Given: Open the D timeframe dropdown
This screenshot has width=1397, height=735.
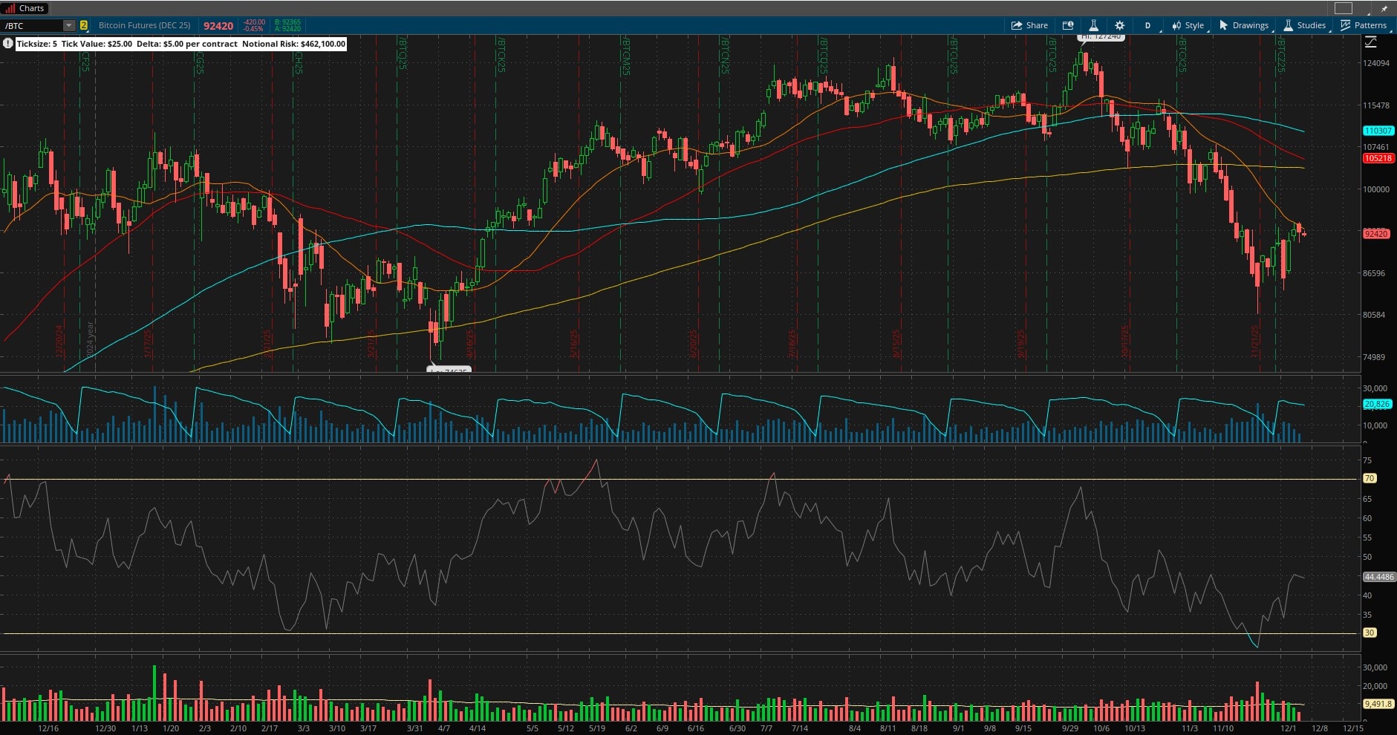Looking at the screenshot, I should click(1148, 25).
